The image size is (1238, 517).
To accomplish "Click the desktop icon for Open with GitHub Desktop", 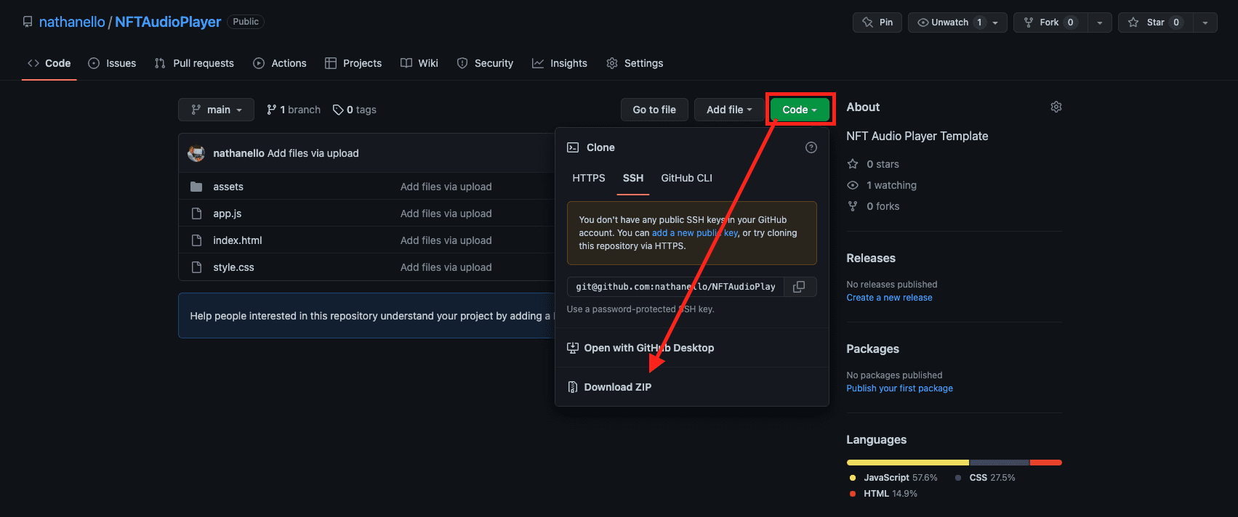I will point(573,348).
